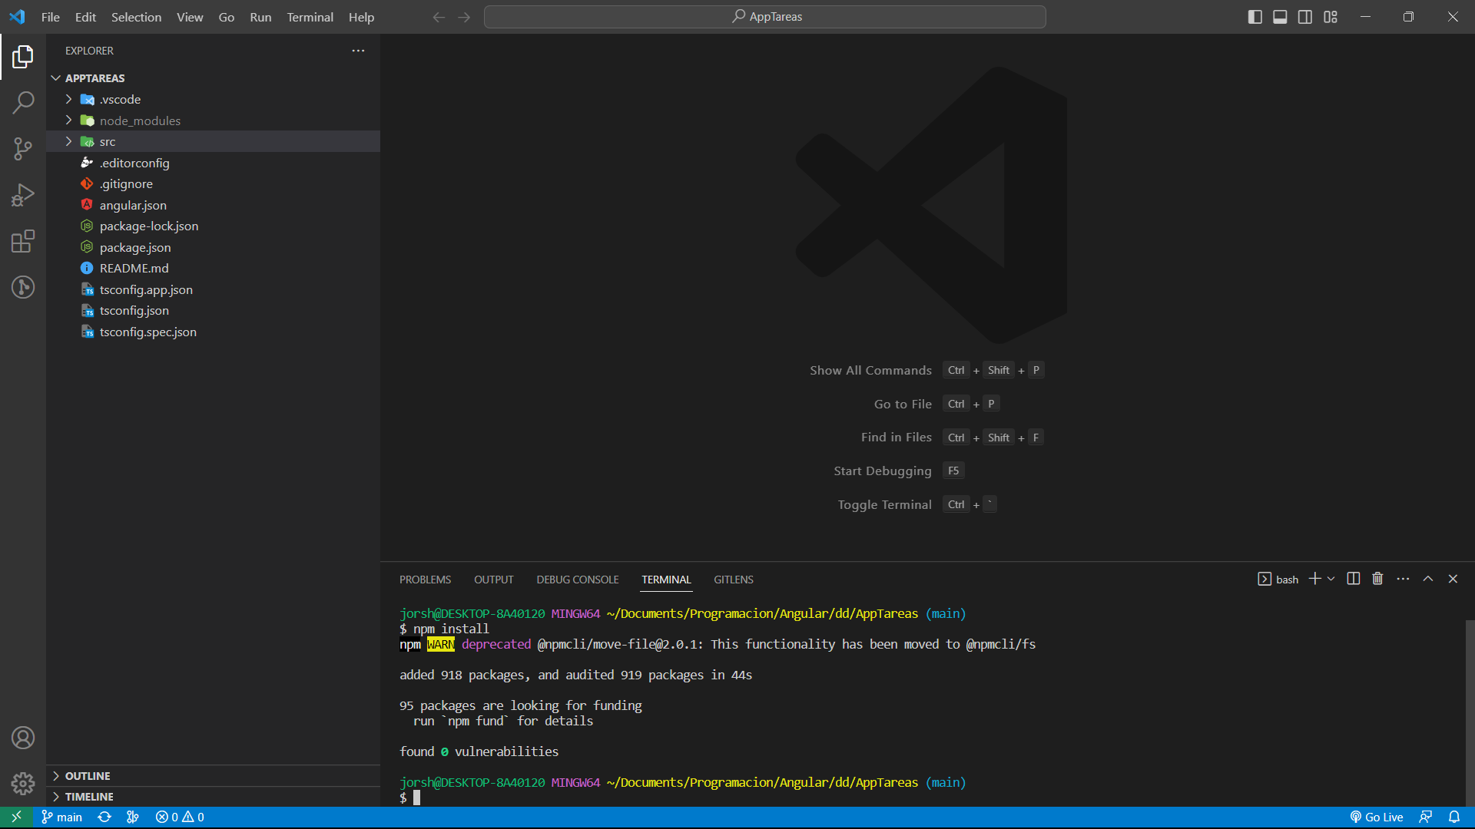
Task: Open the Run and Debug icon
Action: click(x=22, y=194)
